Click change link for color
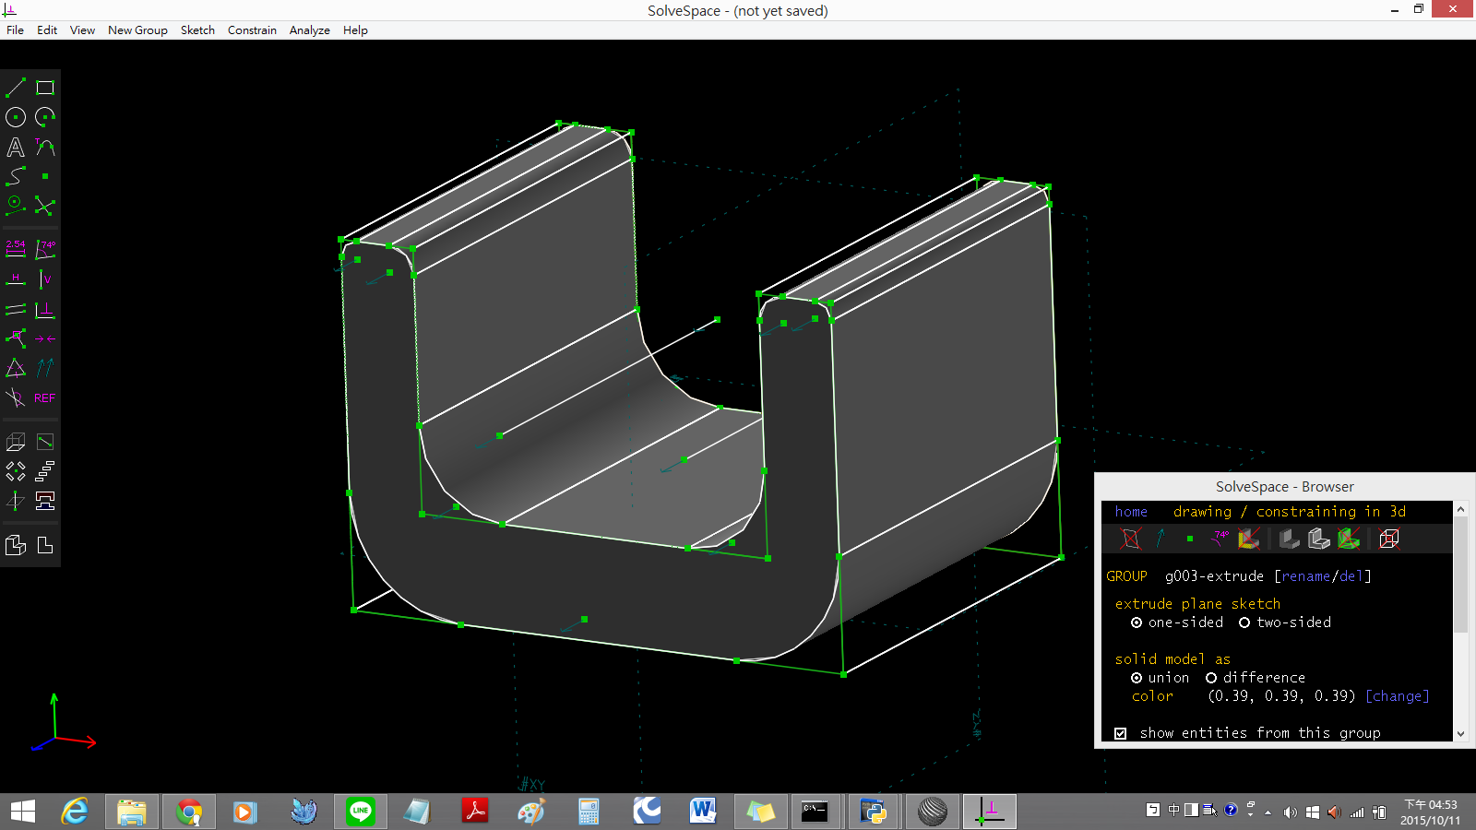This screenshot has width=1476, height=830. tap(1397, 696)
